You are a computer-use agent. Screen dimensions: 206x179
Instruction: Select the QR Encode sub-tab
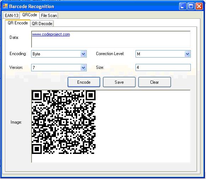pos(18,23)
